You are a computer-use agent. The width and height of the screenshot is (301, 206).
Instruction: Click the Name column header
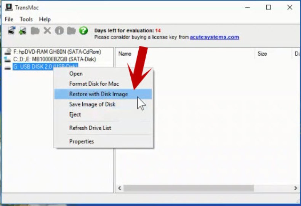pyautogui.click(x=125, y=54)
